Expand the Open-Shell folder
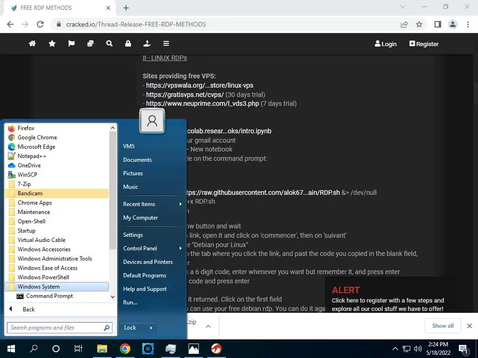478x358 pixels. point(56,221)
